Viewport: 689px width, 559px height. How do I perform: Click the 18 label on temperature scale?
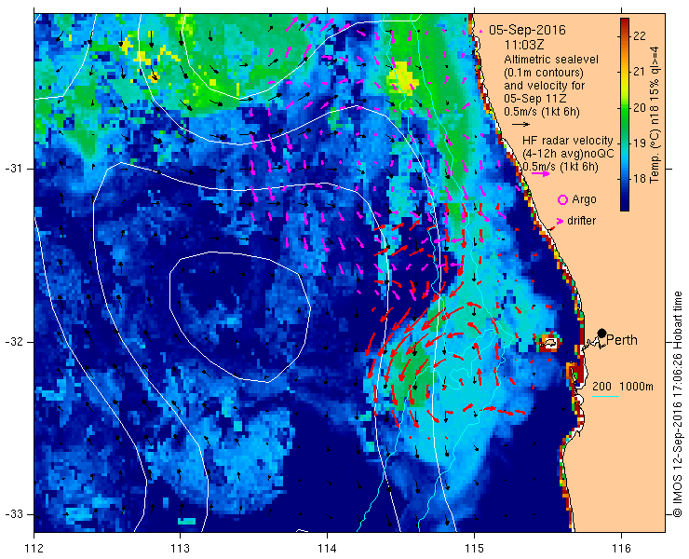click(640, 179)
